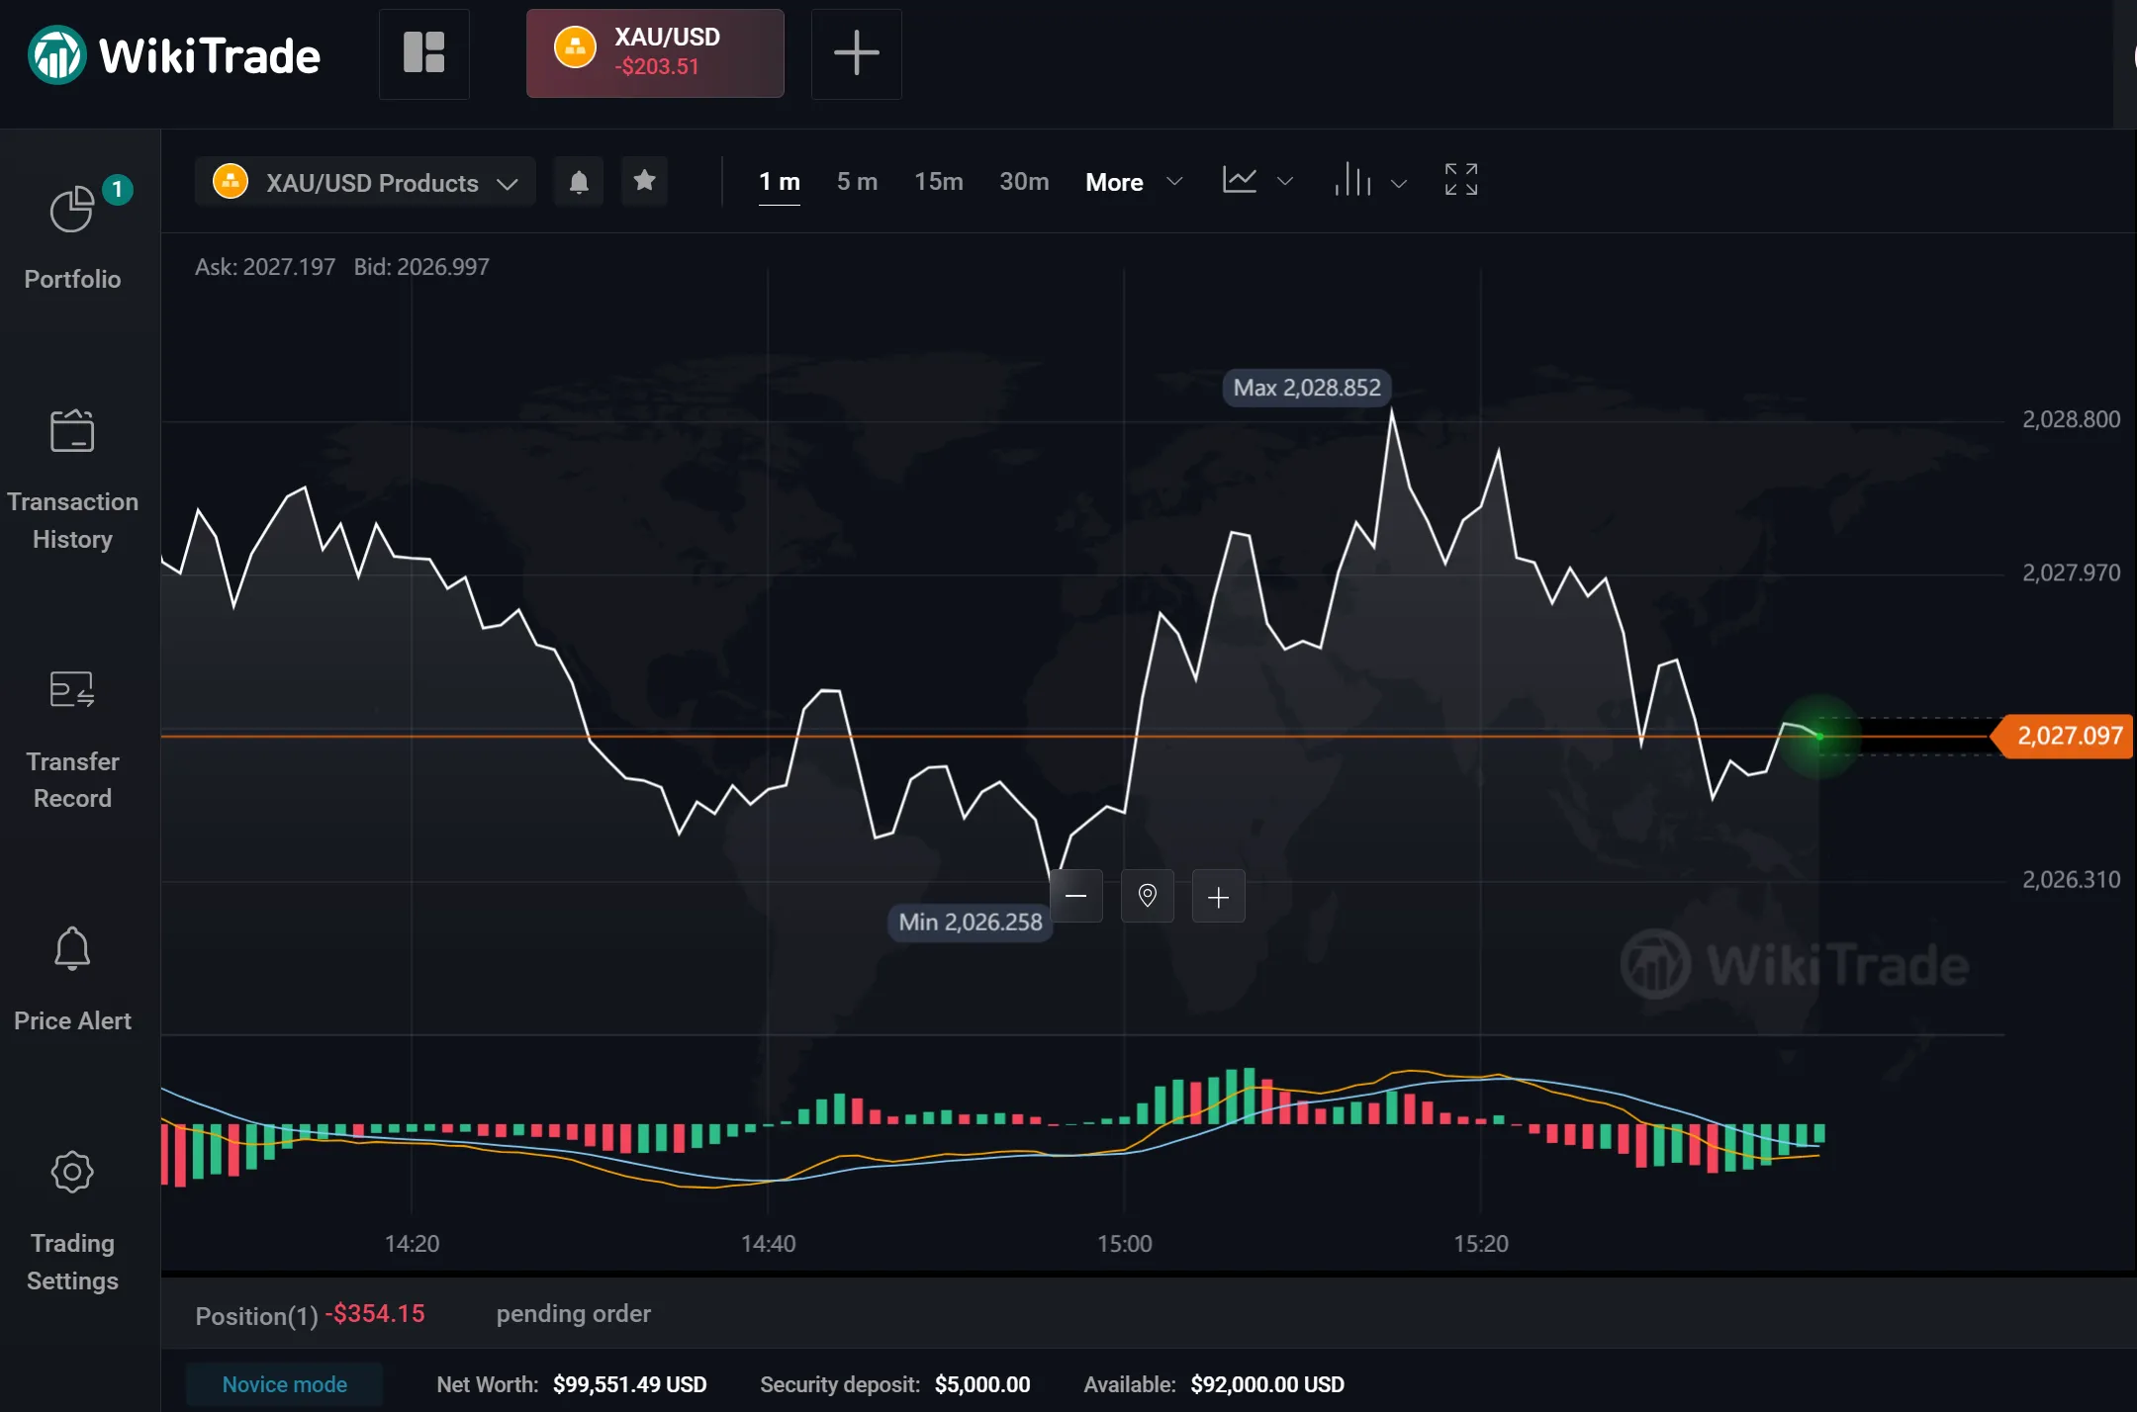Image resolution: width=2137 pixels, height=1412 pixels.
Task: Select the 5 m timeframe
Action: tap(857, 182)
